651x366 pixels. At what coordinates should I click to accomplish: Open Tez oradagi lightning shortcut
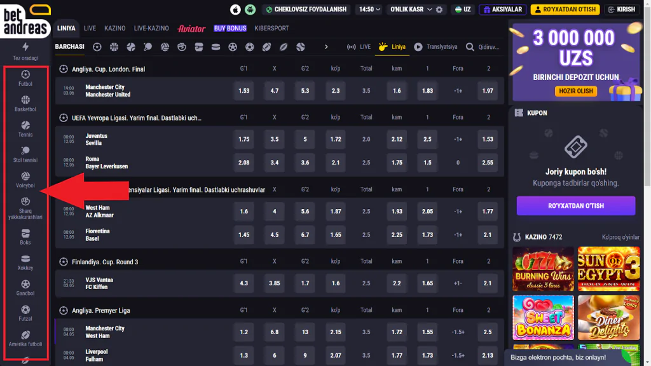click(x=25, y=51)
